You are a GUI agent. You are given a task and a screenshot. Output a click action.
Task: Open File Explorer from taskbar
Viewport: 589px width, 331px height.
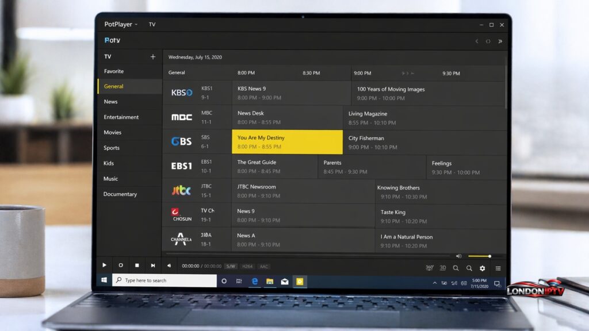270,281
